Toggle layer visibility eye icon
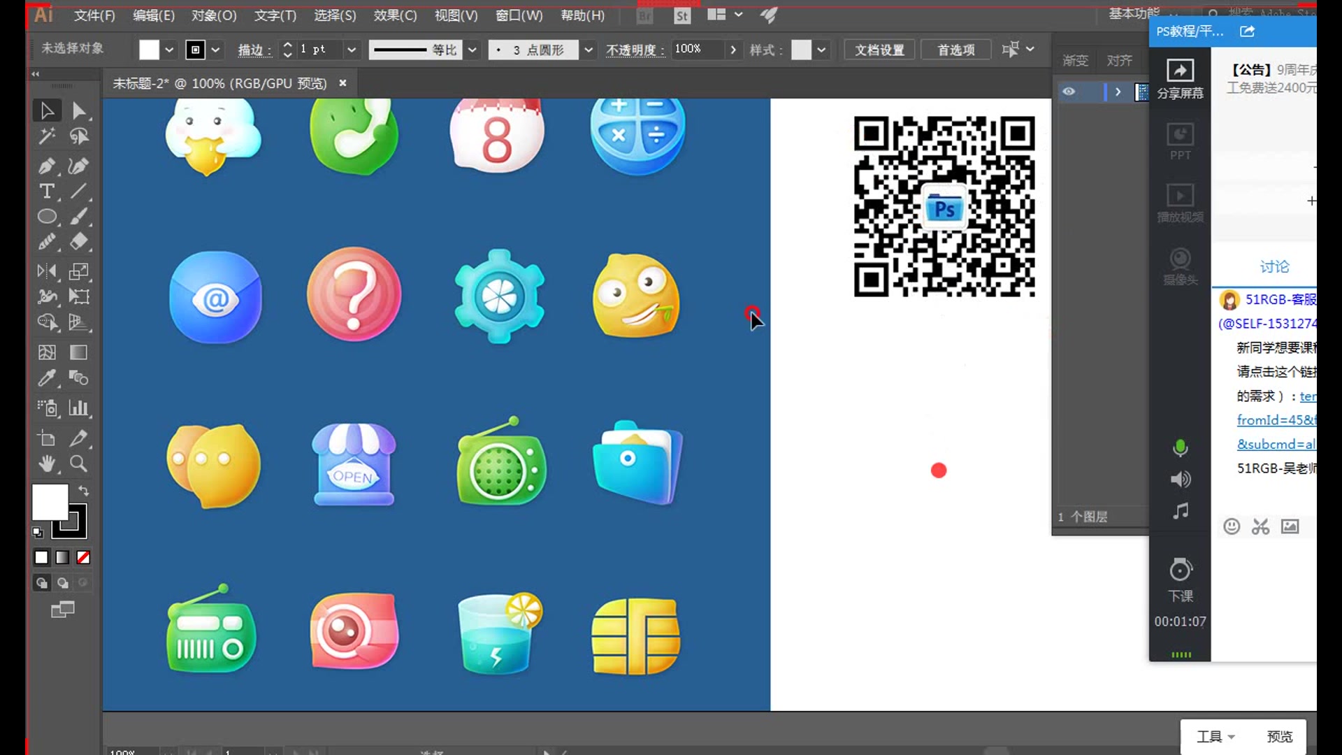 click(x=1069, y=92)
